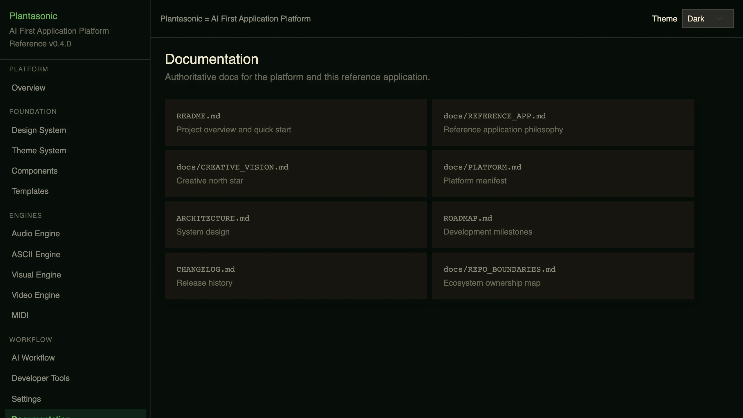Open docs/REFERENCE_APP.md card
Screen dimensions: 743x418
(563, 122)
